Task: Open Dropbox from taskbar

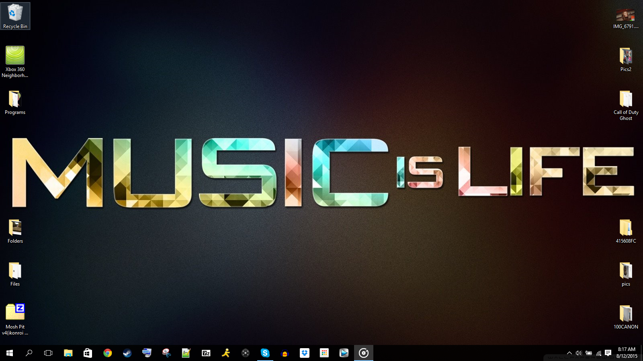Action: click(x=304, y=353)
